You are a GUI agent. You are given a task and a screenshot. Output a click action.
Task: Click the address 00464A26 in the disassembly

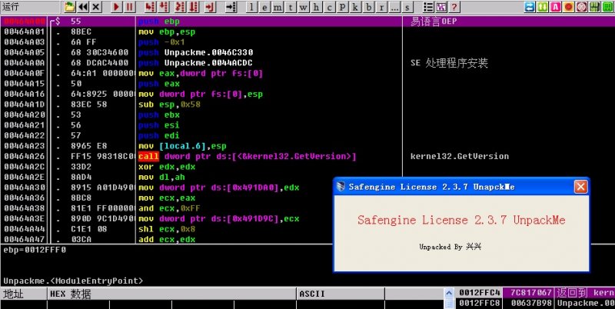25,156
